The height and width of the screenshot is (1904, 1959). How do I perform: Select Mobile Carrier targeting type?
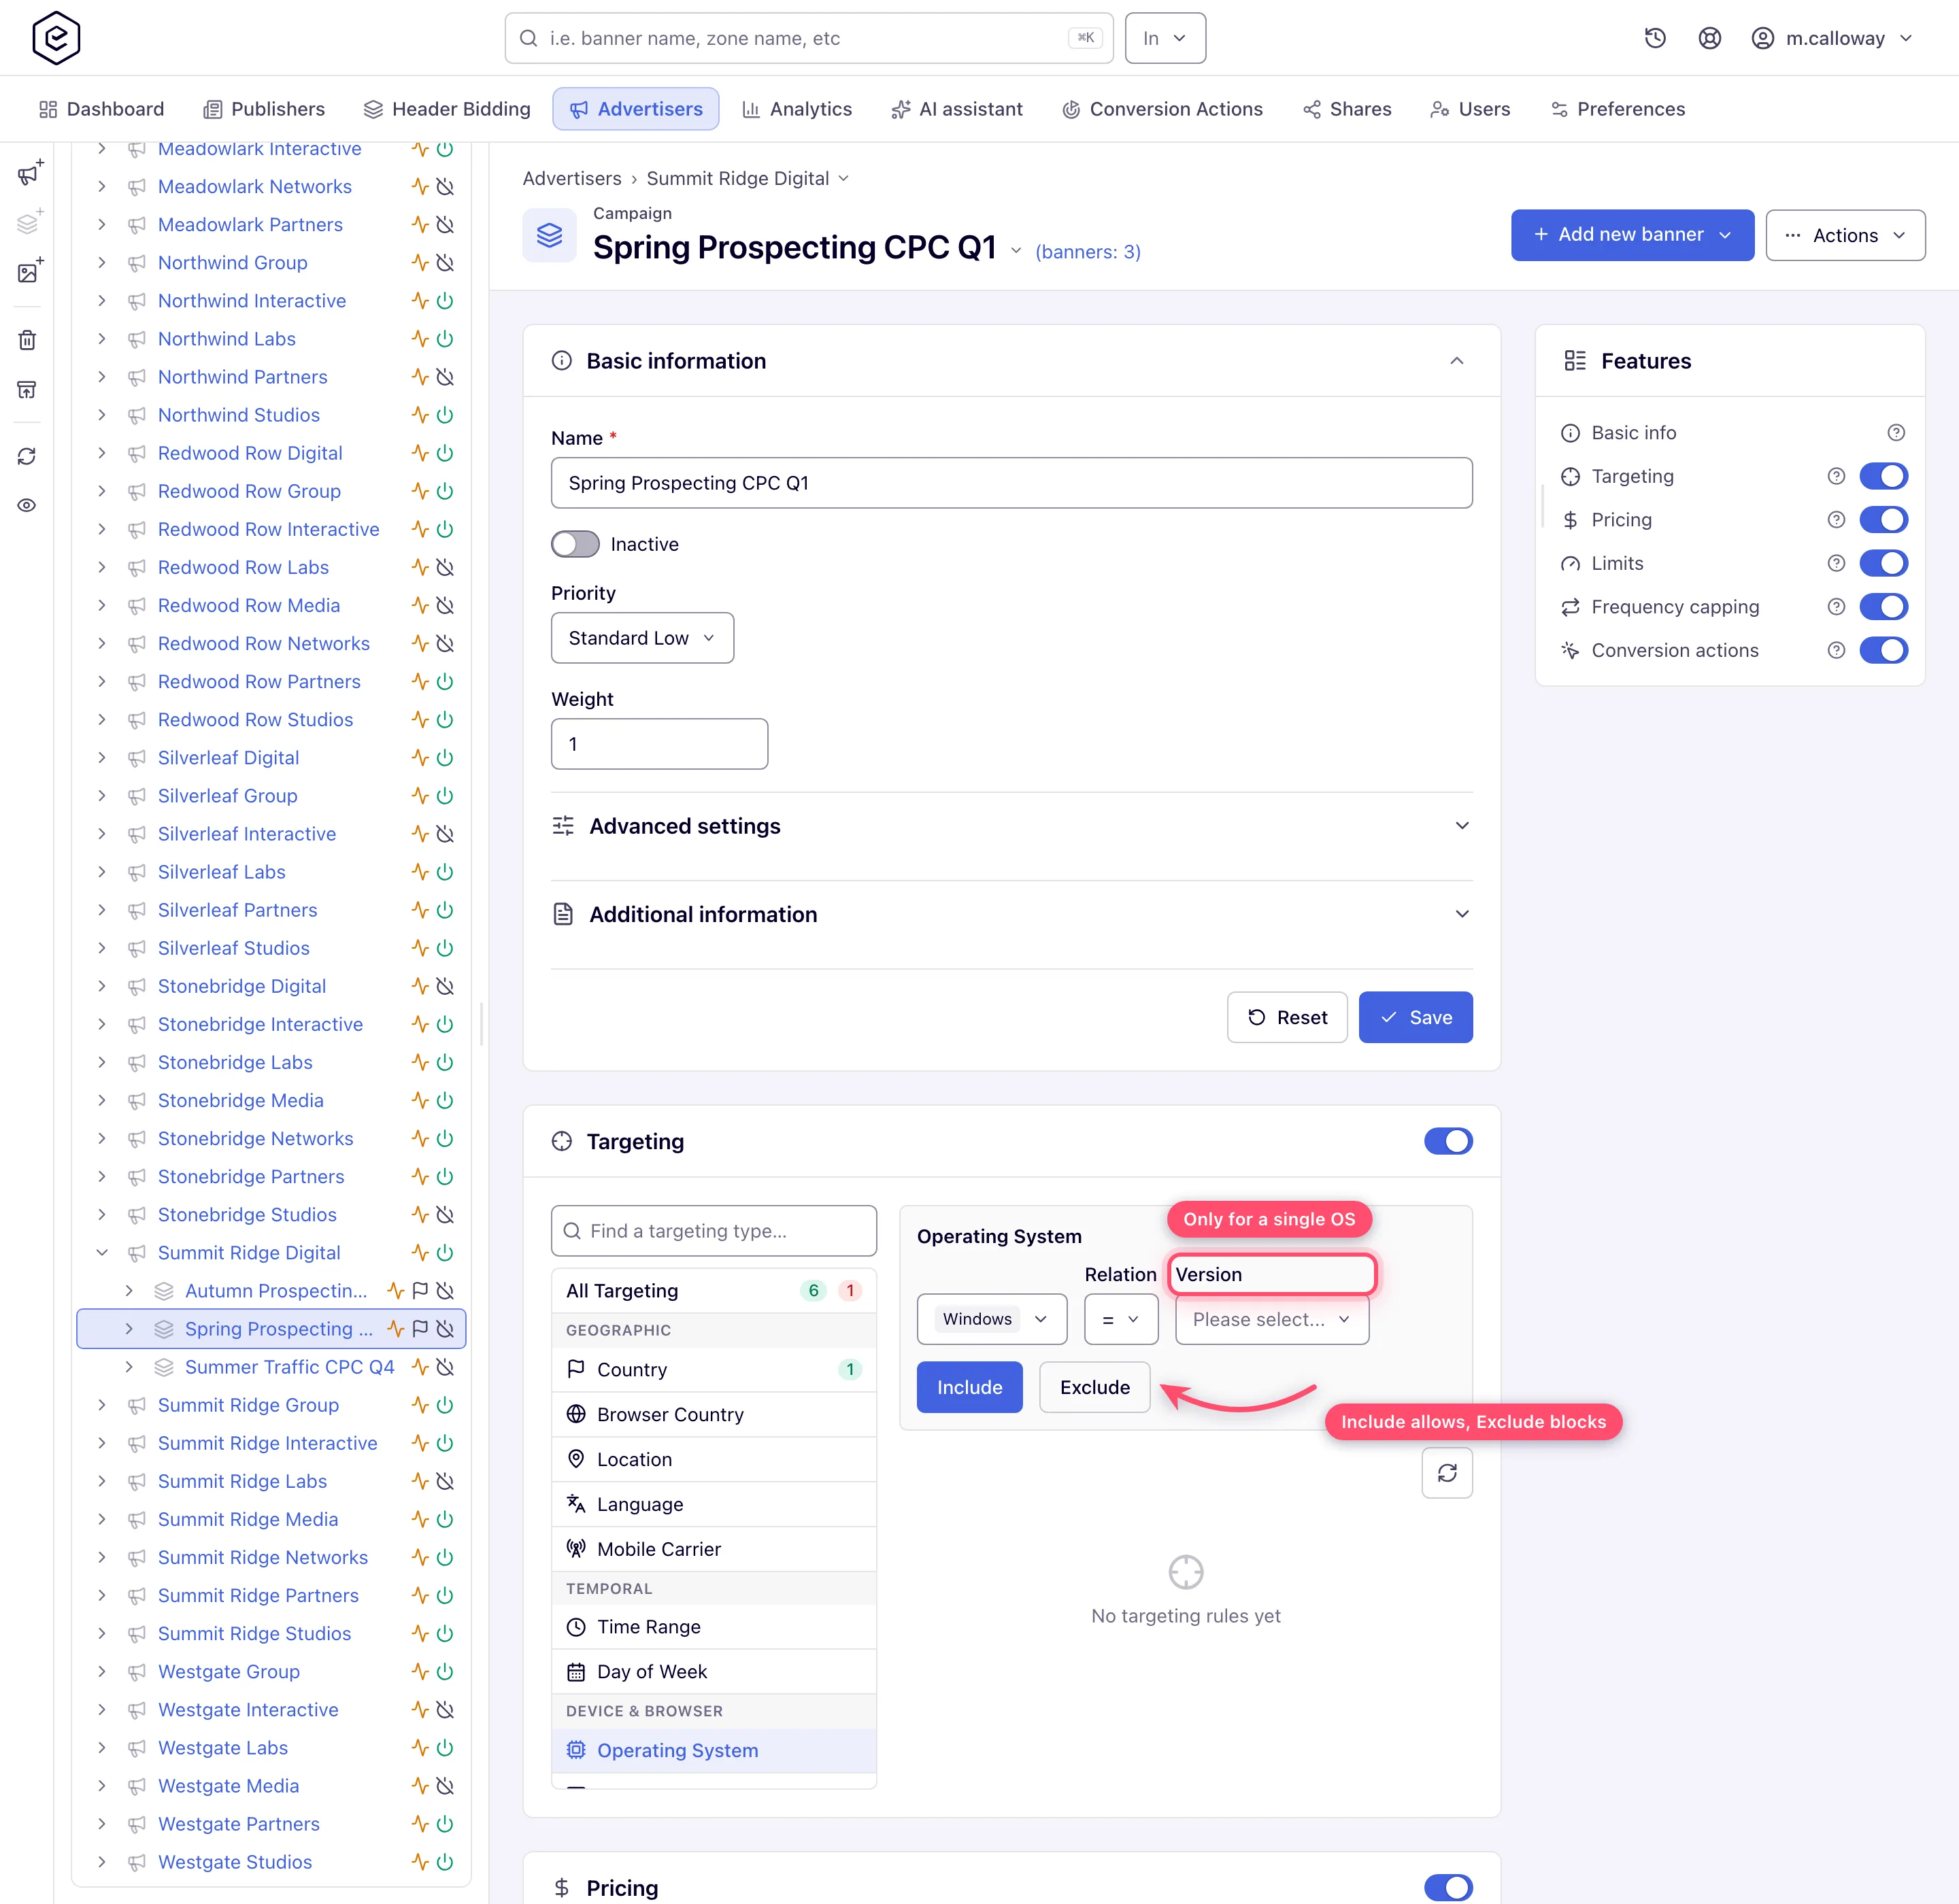point(714,1549)
